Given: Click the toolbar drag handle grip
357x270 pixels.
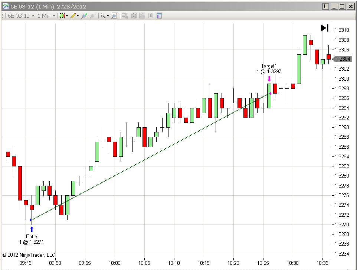Looking at the screenshot, I should [x=3, y=16].
